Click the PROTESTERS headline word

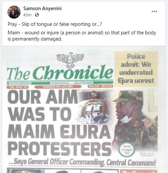tap(59, 148)
